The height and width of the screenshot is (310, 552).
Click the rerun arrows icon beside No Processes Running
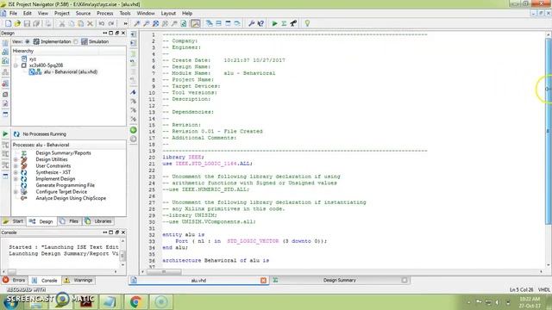[x=16, y=134]
